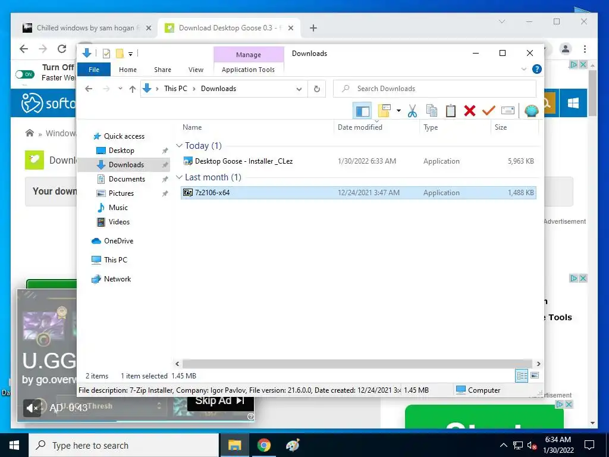The height and width of the screenshot is (457, 609).
Task: Select Quick access in navigation pane
Action: pos(124,136)
